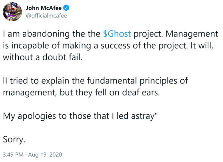Click the American flag in avatar background
Image resolution: width=223 pixels, height=162 pixels.
[x=15, y=6]
